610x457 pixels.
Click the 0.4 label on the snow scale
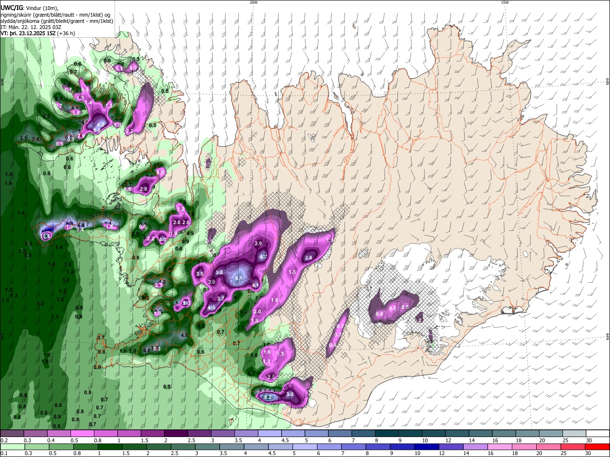(x=51, y=440)
